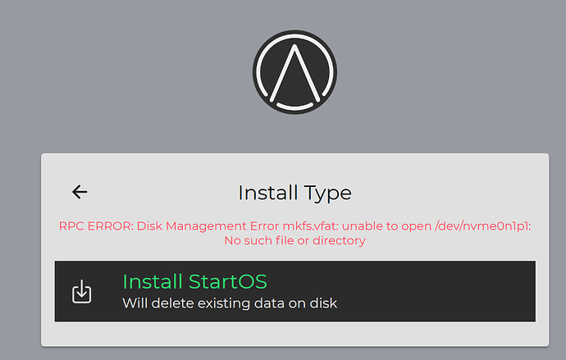Click the "mkfs.vfat" word in error
Screen dimensions: 566x360
point(310,226)
